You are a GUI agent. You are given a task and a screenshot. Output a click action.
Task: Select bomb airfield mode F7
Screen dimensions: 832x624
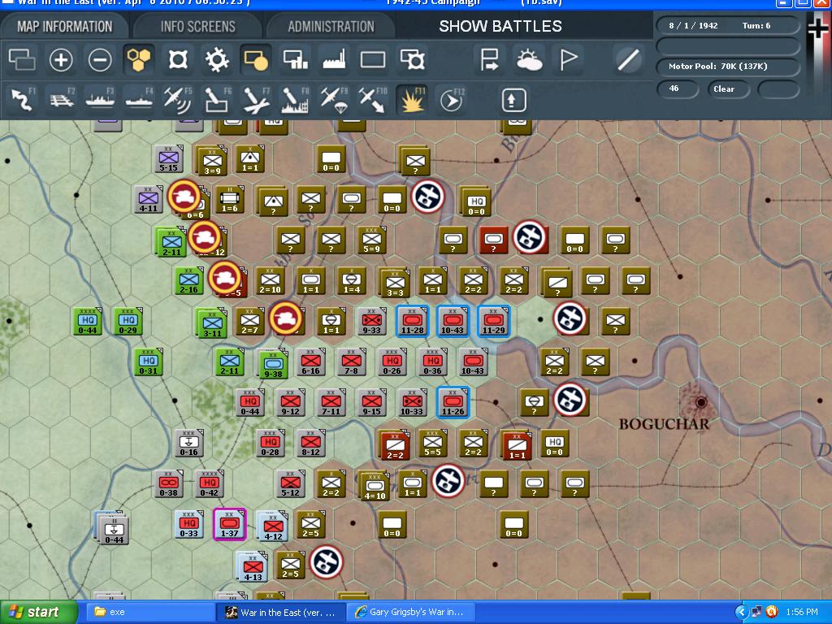click(x=256, y=100)
